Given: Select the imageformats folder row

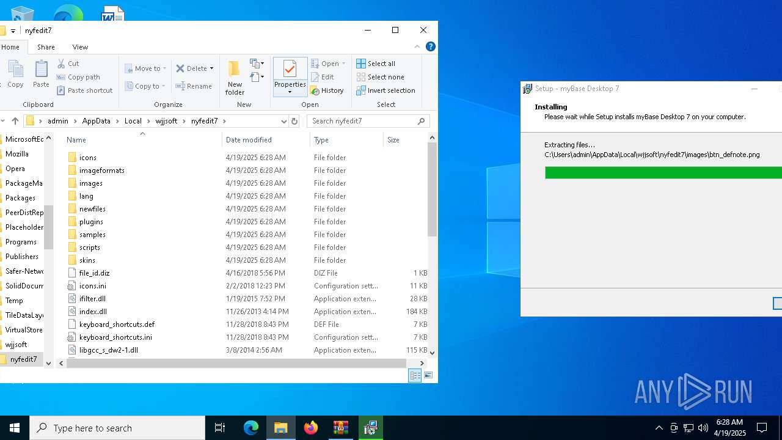Looking at the screenshot, I should pos(247,170).
